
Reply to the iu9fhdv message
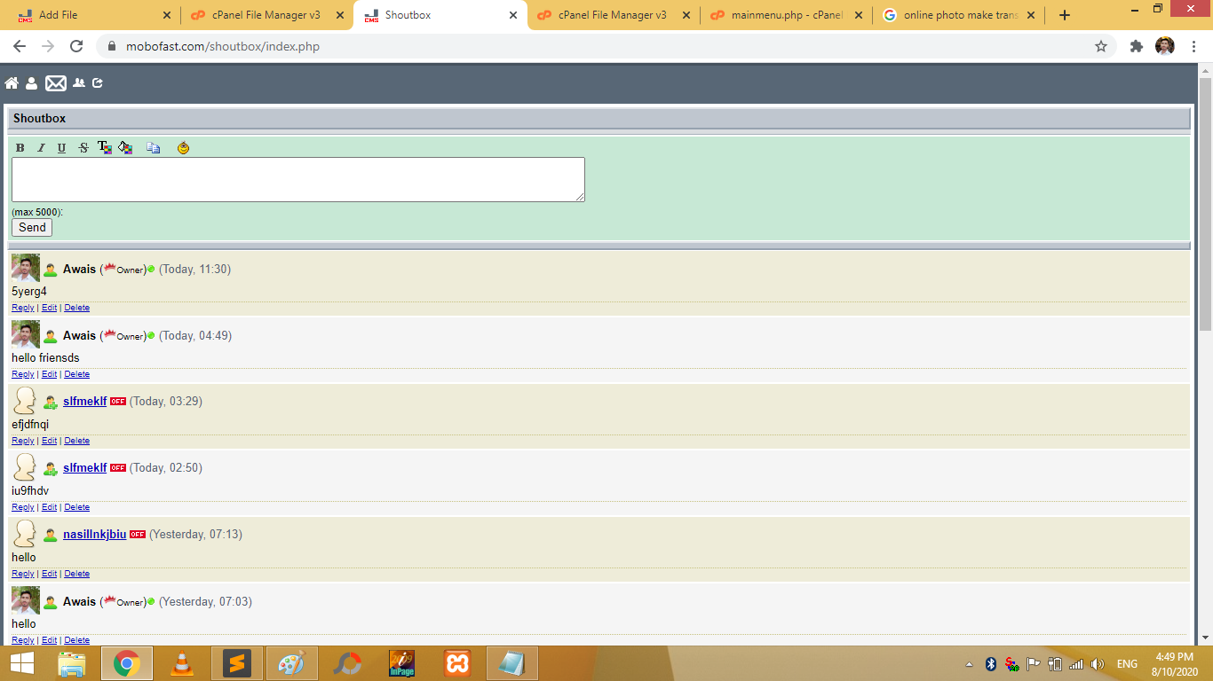point(23,507)
